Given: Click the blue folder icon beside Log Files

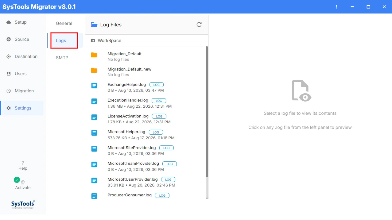Looking at the screenshot, I should coord(94,25).
